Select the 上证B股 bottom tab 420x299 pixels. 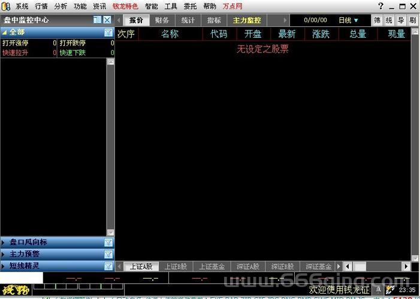pyautogui.click(x=176, y=266)
